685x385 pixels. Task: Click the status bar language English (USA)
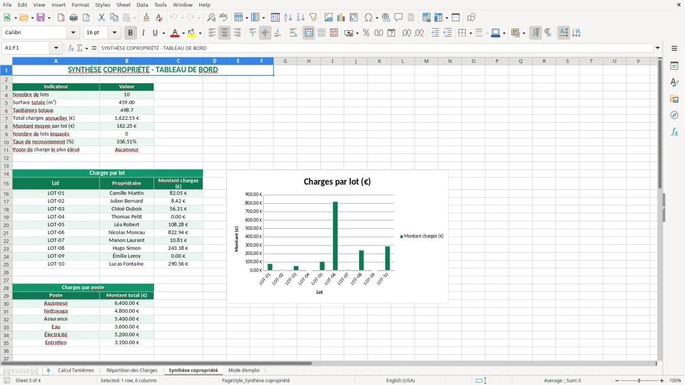(x=400, y=380)
